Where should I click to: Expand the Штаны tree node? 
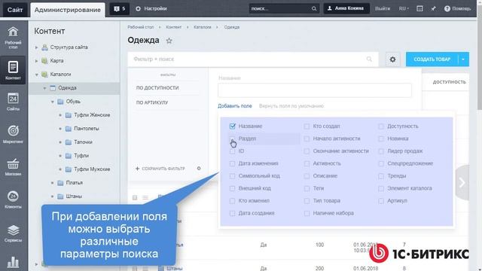pos(53,196)
